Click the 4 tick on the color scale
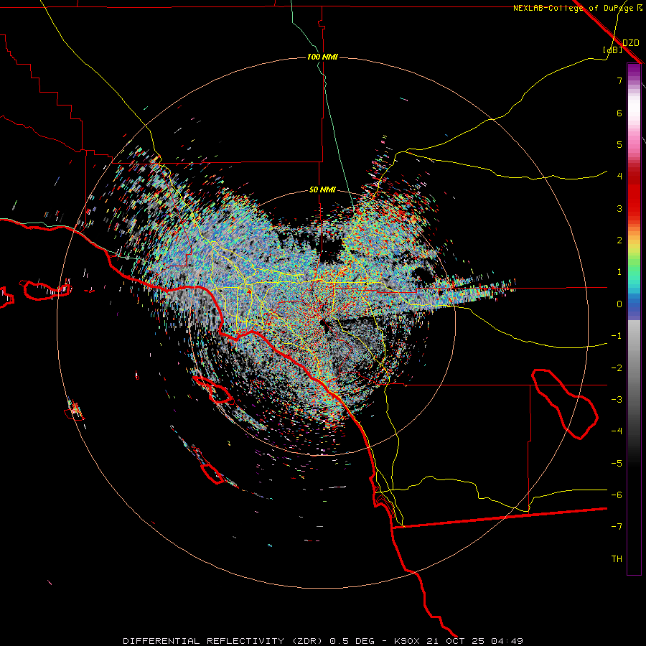The image size is (646, 646). point(619,177)
